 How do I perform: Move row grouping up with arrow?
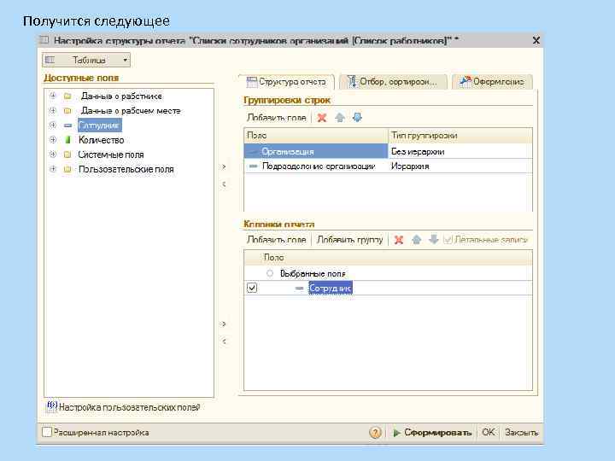pos(340,118)
